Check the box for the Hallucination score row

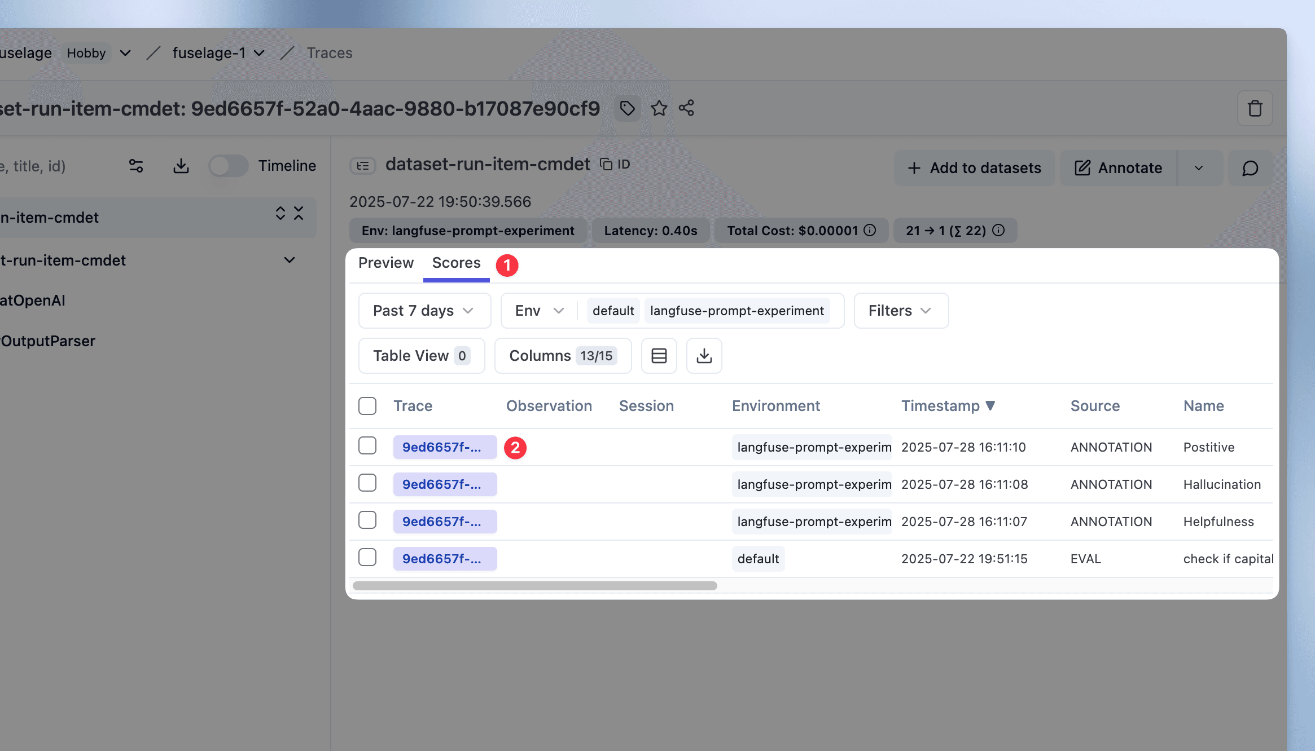click(x=367, y=483)
